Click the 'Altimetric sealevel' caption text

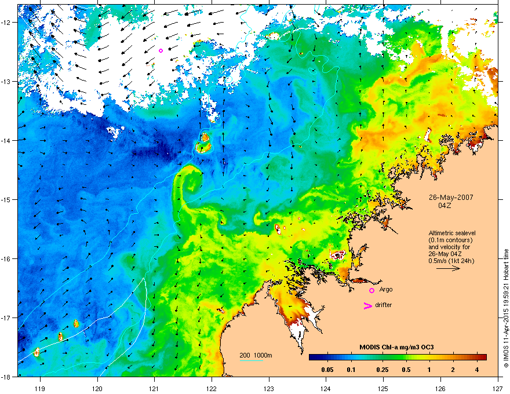click(452, 233)
